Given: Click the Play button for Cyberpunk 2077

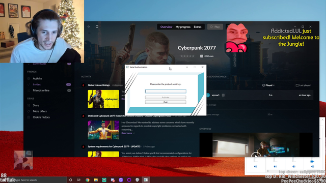Looking at the screenshot, I should [x=215, y=27].
